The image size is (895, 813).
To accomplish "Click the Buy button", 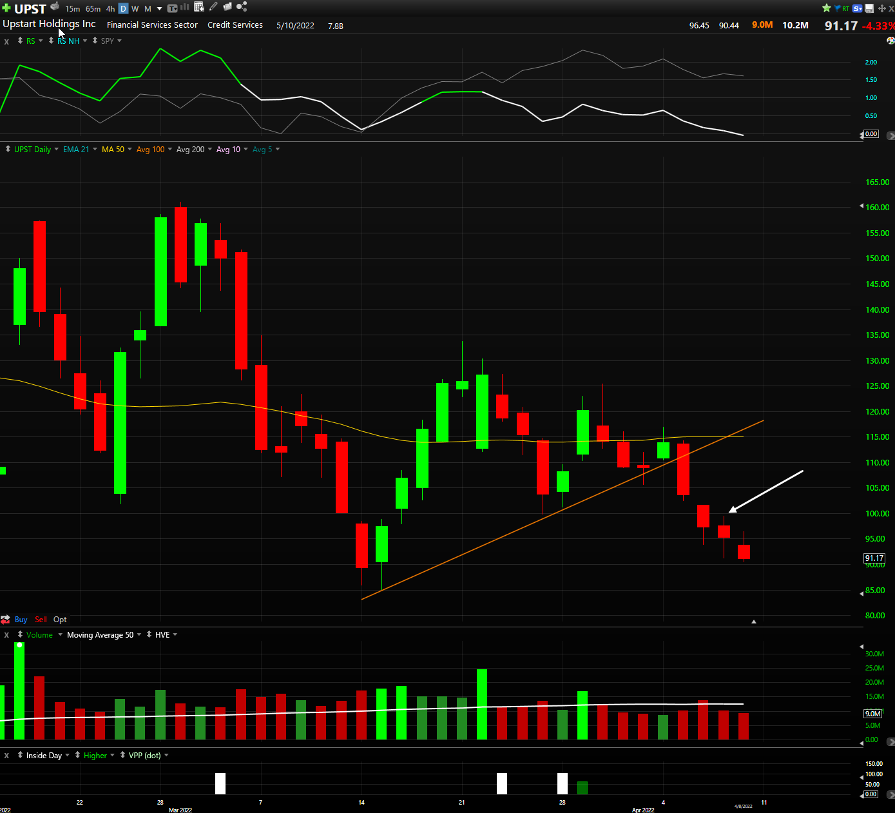I will pyautogui.click(x=21, y=619).
